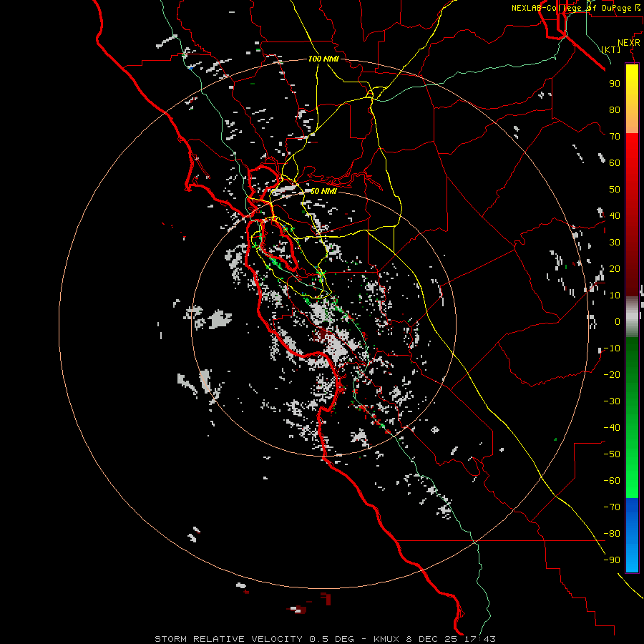
Task: Select the positive 10 scale label
Action: click(x=615, y=296)
